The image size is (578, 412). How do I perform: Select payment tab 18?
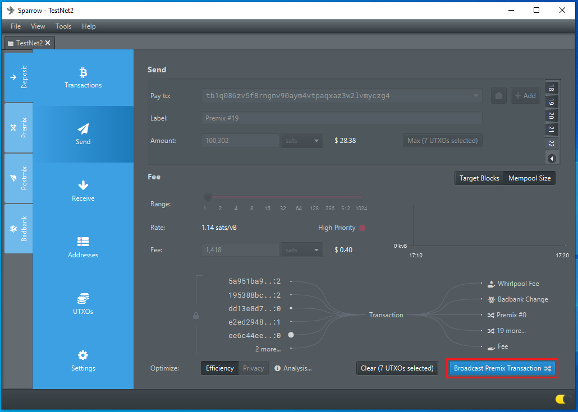point(552,88)
